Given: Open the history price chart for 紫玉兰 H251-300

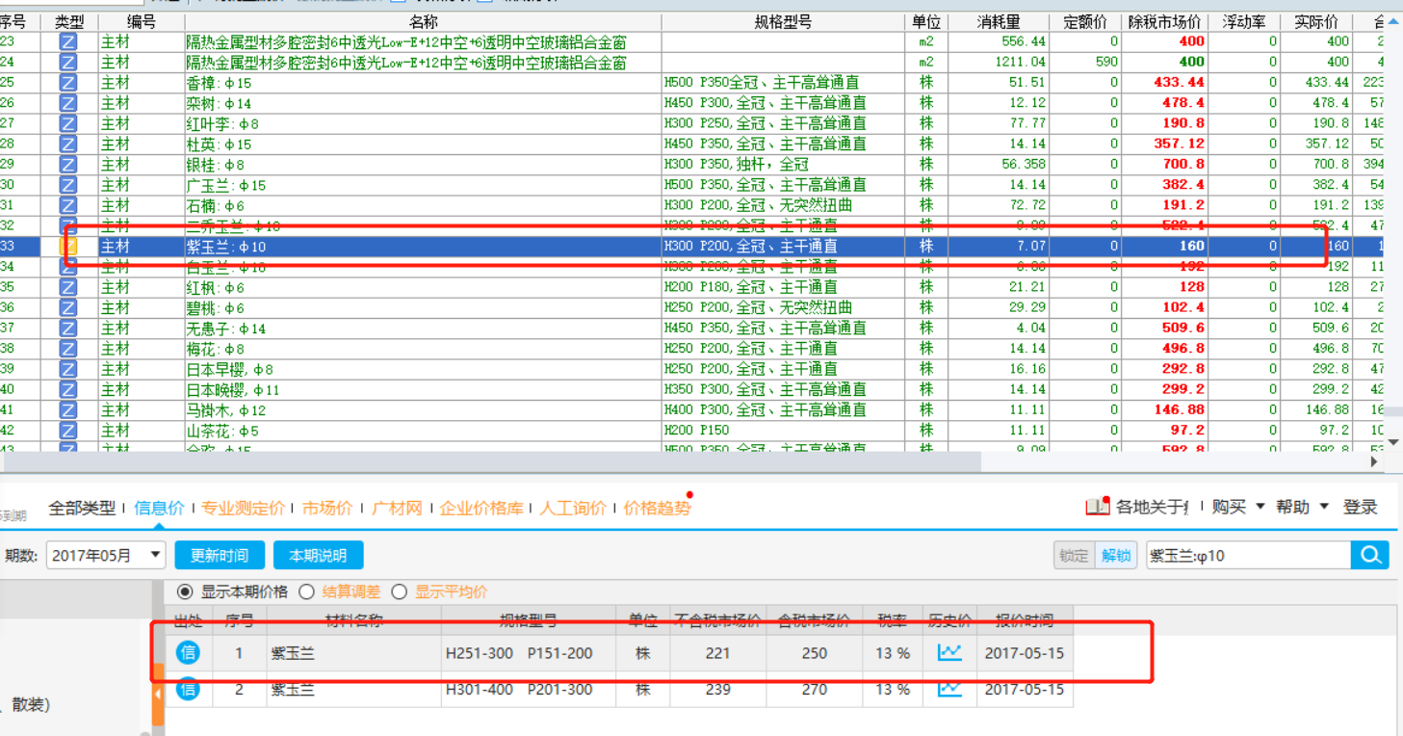Looking at the screenshot, I should tap(949, 653).
